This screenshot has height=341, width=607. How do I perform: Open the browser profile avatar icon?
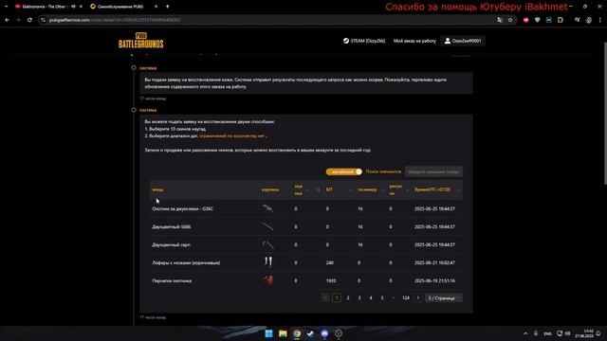pos(589,20)
